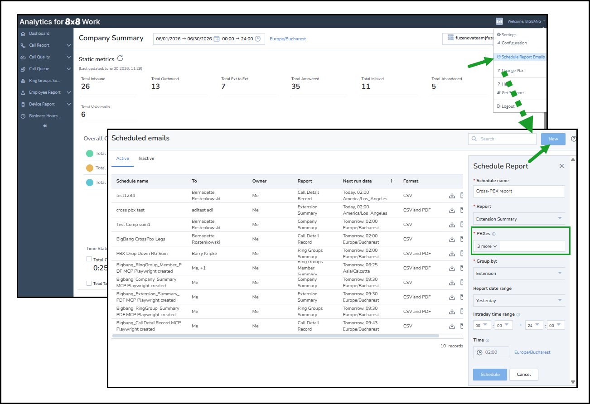Close the Schedule Report panel
Screen dimensions: 590x404
tap(561, 166)
